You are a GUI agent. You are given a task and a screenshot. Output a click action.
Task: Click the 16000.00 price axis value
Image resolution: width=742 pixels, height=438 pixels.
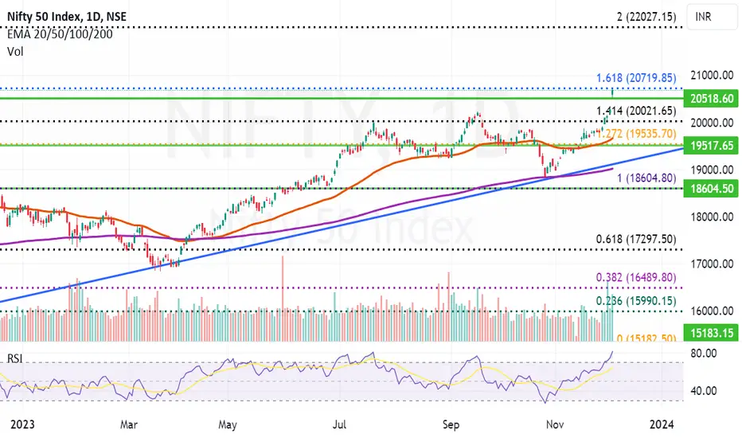click(x=712, y=311)
